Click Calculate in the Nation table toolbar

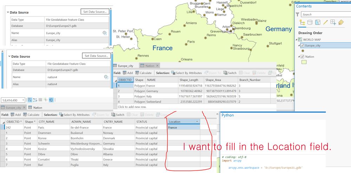[x=143, y=73]
